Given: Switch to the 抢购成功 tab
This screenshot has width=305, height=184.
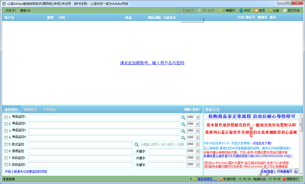Looking at the screenshot, I should 30,109.
